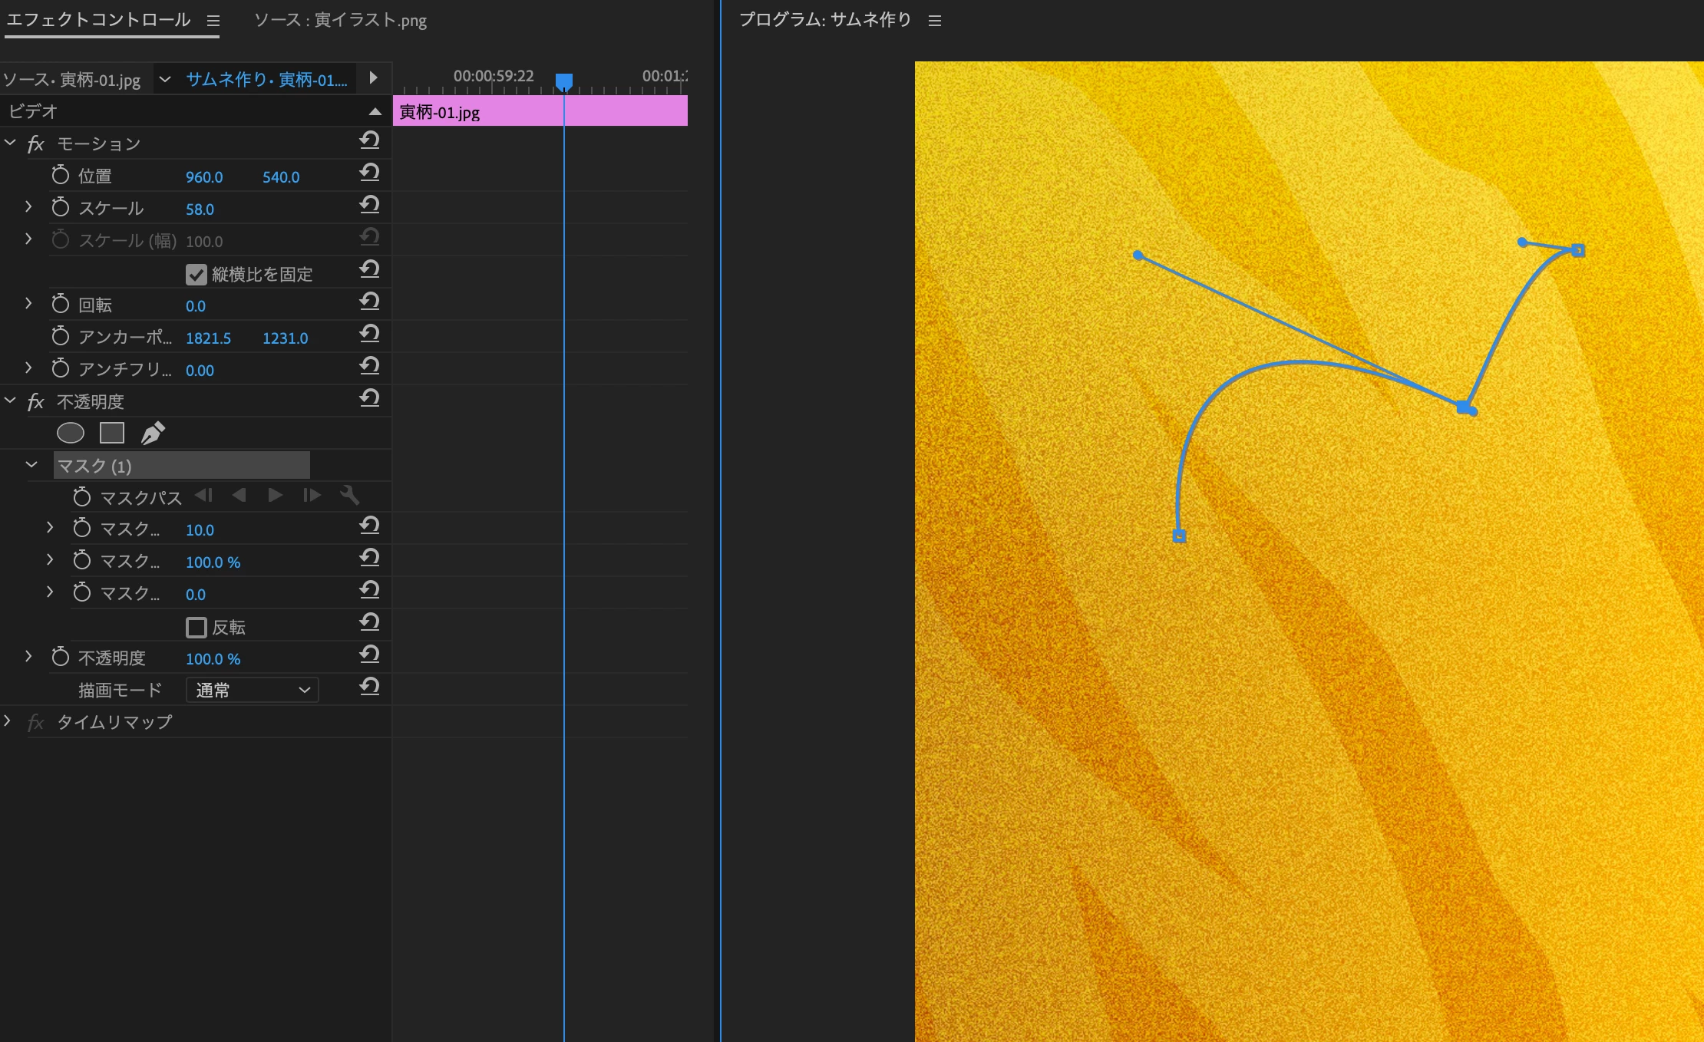Select the pen mask (free-draw bezier) tool
Image resolution: width=1704 pixels, height=1042 pixels.
(153, 434)
